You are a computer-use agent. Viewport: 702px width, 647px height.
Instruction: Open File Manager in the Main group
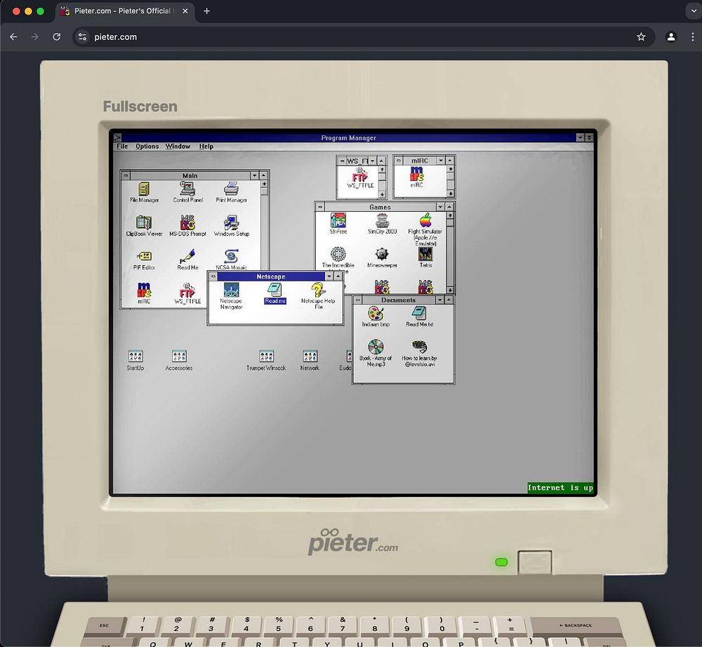[x=144, y=192]
